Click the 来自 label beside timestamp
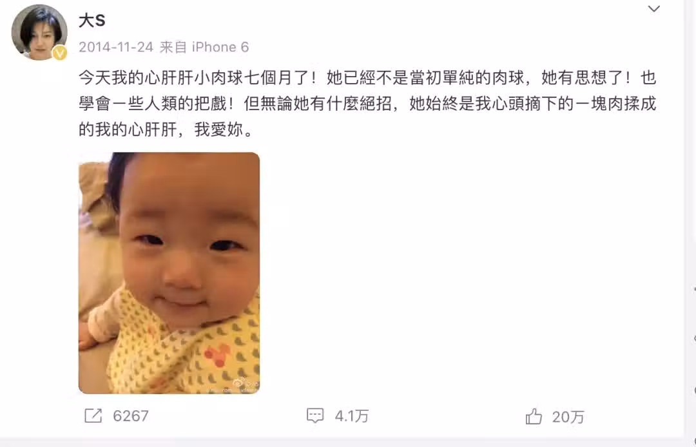Viewport: 696px width, 447px height. 173,47
